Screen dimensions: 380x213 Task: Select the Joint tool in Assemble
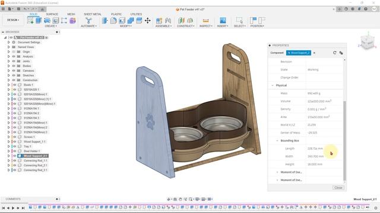[168, 21]
